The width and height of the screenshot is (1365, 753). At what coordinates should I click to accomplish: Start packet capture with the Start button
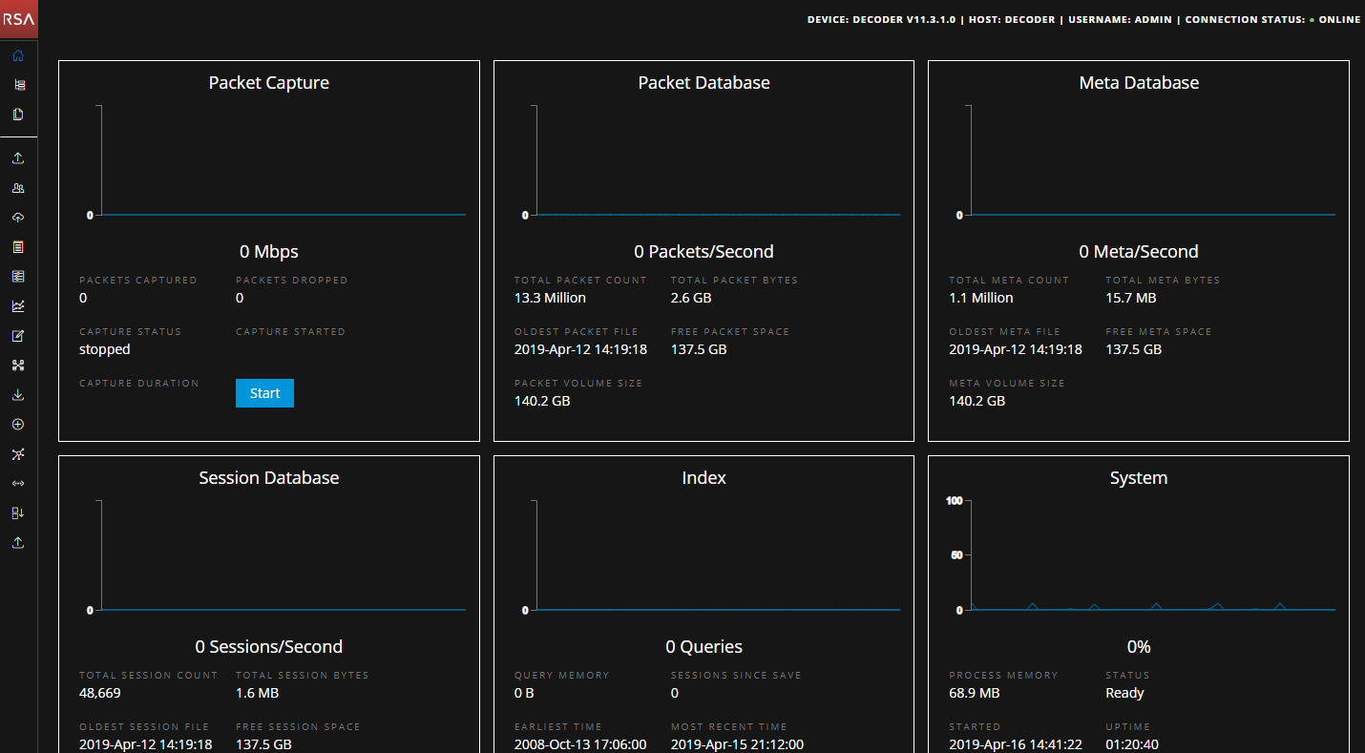coord(264,392)
